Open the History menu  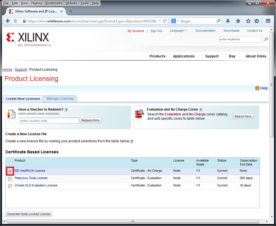36,3
